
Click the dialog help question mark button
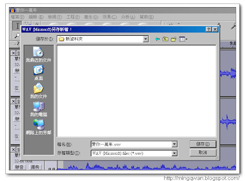(209, 29)
